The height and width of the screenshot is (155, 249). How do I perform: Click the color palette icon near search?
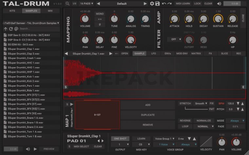click(x=16, y=29)
